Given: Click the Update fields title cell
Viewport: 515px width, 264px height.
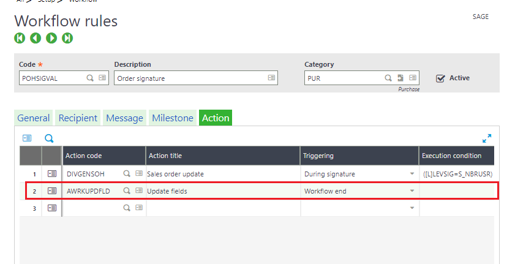Looking at the screenshot, I should [x=223, y=191].
